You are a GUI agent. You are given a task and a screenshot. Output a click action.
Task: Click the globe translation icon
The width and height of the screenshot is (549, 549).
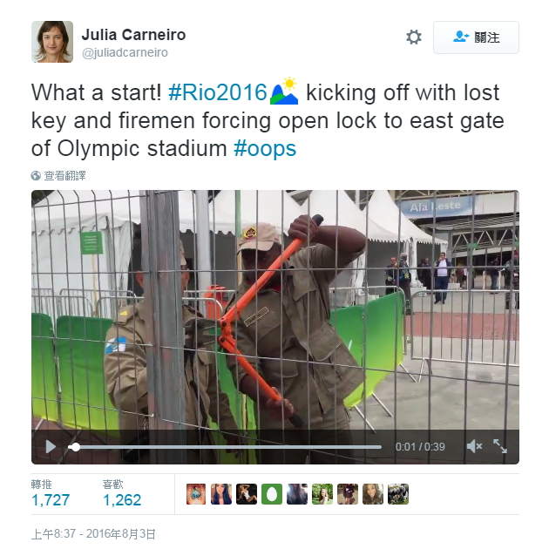click(36, 176)
